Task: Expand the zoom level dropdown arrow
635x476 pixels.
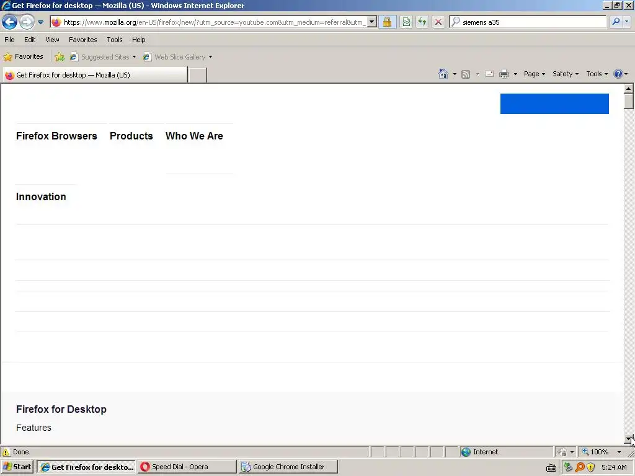Action: coord(619,452)
